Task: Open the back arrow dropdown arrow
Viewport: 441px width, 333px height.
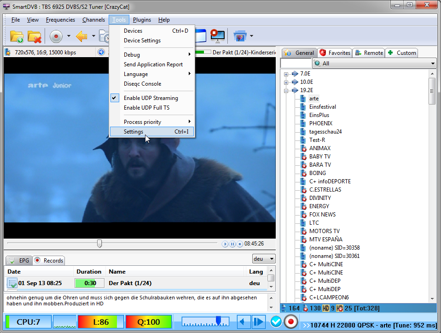Action: point(93,36)
